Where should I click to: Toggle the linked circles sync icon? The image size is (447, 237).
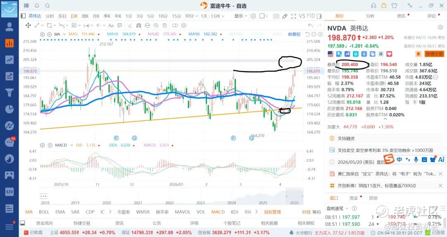click(175, 25)
